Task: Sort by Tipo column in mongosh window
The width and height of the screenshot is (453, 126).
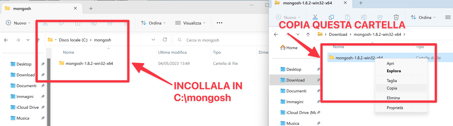Action: 217,52
